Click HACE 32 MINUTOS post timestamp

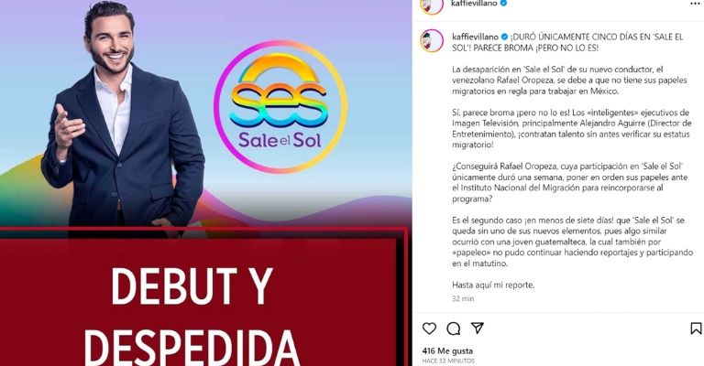point(448,361)
